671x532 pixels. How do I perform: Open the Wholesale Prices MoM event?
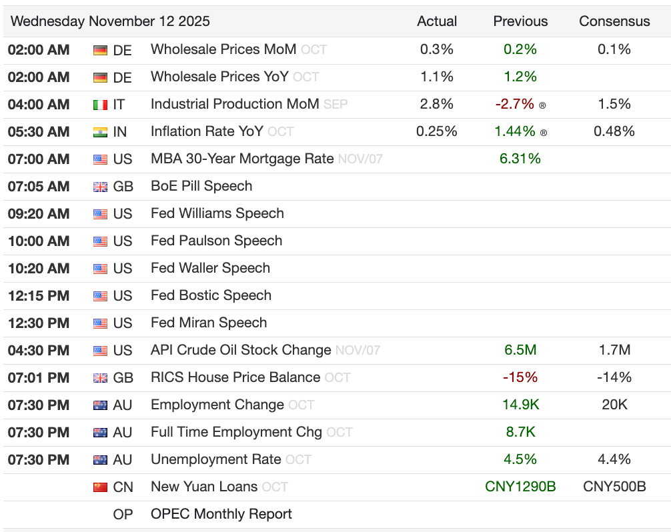(223, 49)
